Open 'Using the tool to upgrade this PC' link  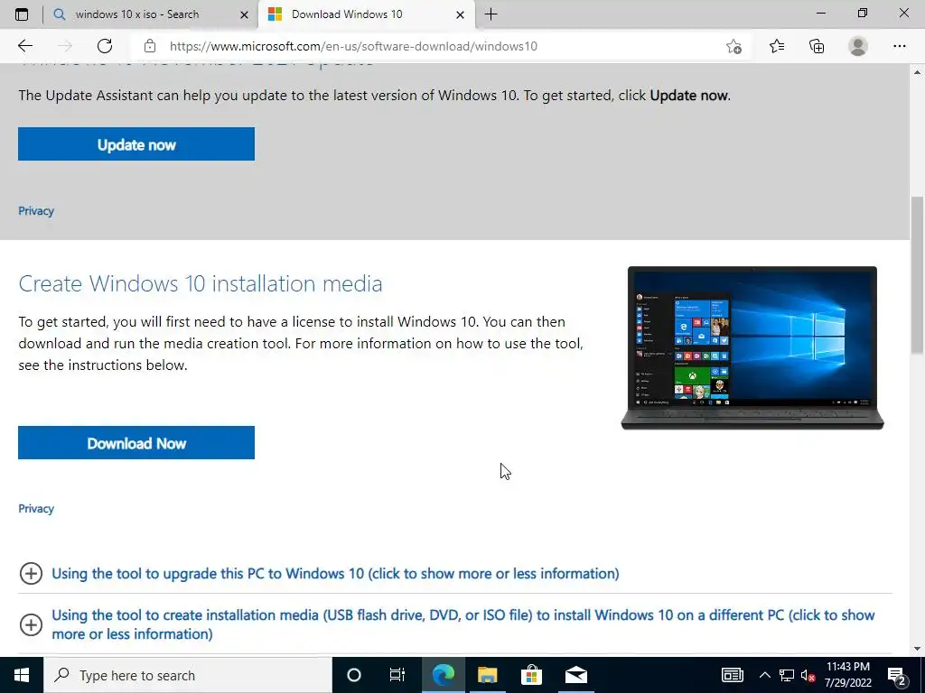(335, 573)
